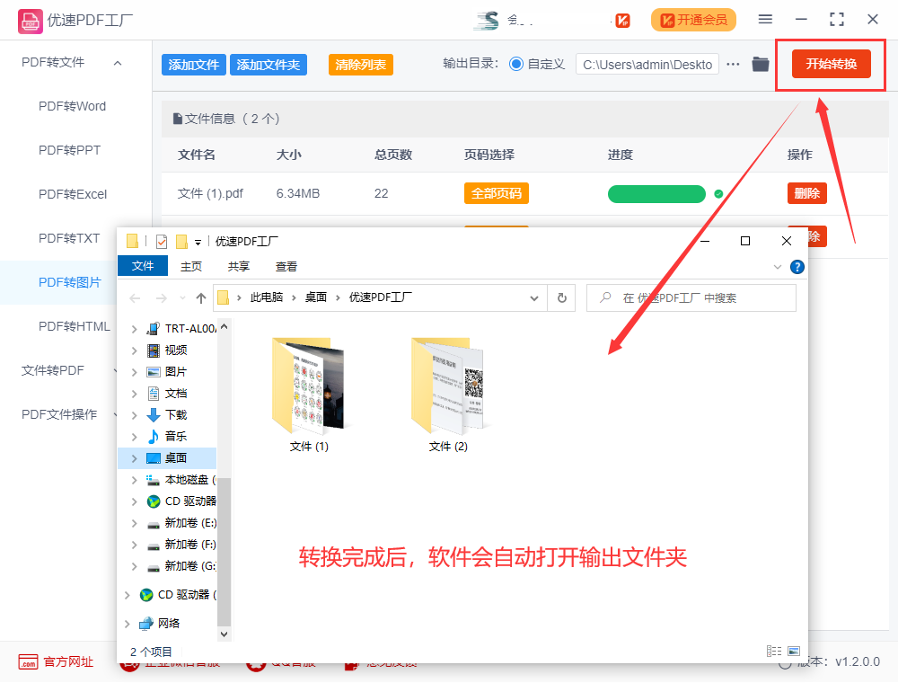Click the properties checkmark icon in Explorer title bar
This screenshot has width=898, height=683.
click(x=162, y=242)
